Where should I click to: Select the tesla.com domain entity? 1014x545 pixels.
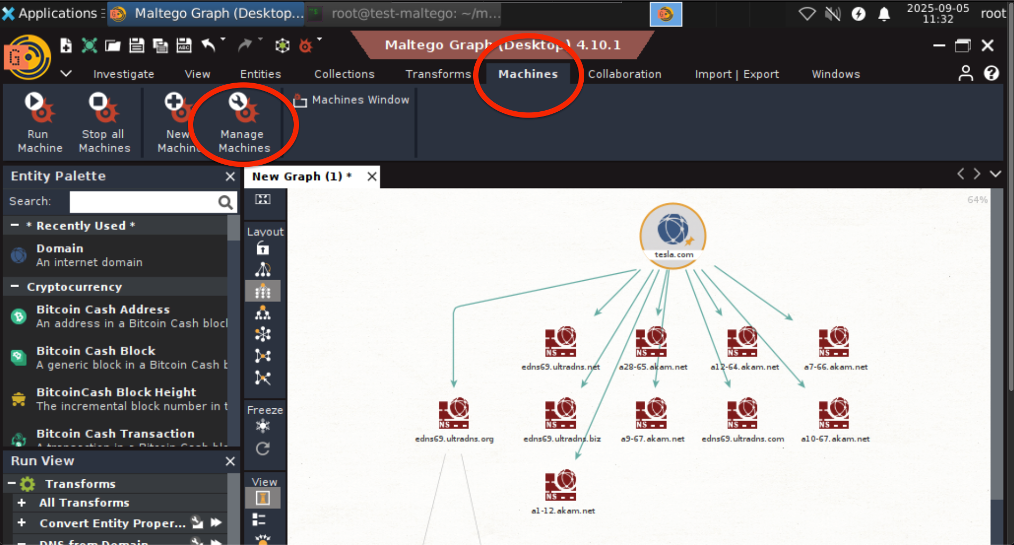673,236
